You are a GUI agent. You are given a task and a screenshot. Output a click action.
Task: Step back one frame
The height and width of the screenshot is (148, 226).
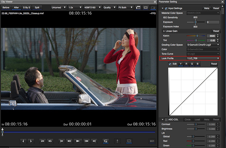tap(69, 141)
